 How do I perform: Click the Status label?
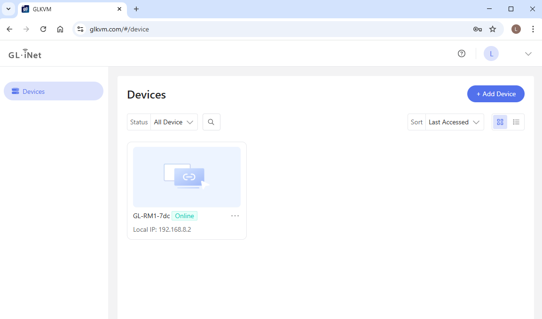pyautogui.click(x=139, y=122)
